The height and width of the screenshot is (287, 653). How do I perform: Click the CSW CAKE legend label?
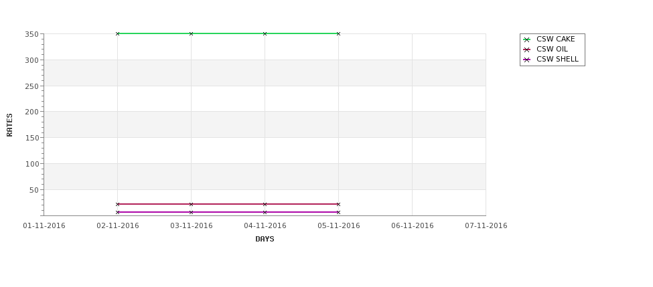tap(555, 39)
